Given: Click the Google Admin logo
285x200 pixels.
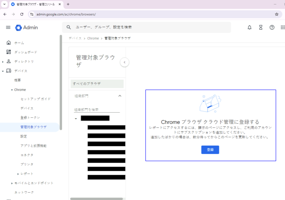Looking at the screenshot, I should click(27, 27).
